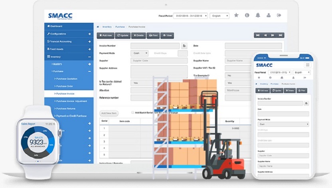
Task: Open the hamburger menu on phone
Action: tap(307, 65)
